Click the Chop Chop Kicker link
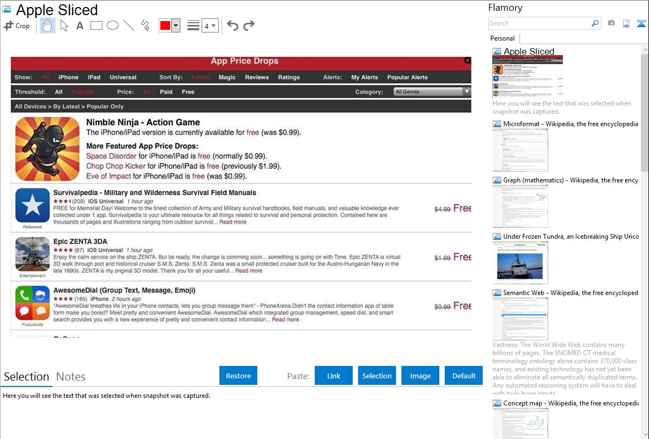649x439 pixels. [115, 166]
